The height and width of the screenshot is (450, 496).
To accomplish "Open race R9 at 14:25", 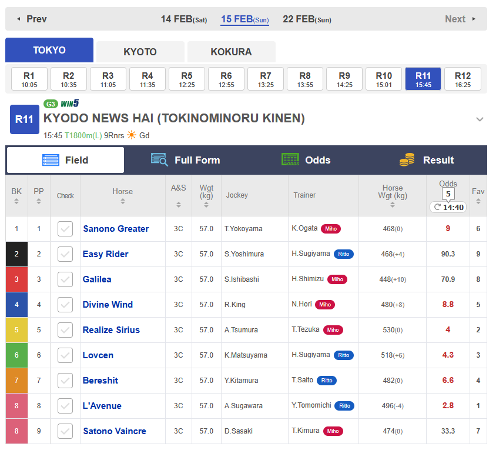I will [x=344, y=79].
